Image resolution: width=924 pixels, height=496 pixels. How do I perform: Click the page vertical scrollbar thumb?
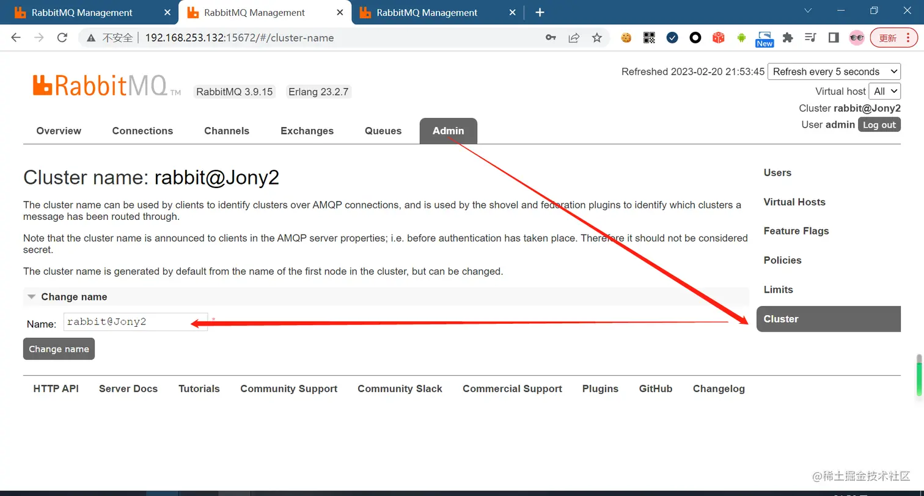[919, 376]
